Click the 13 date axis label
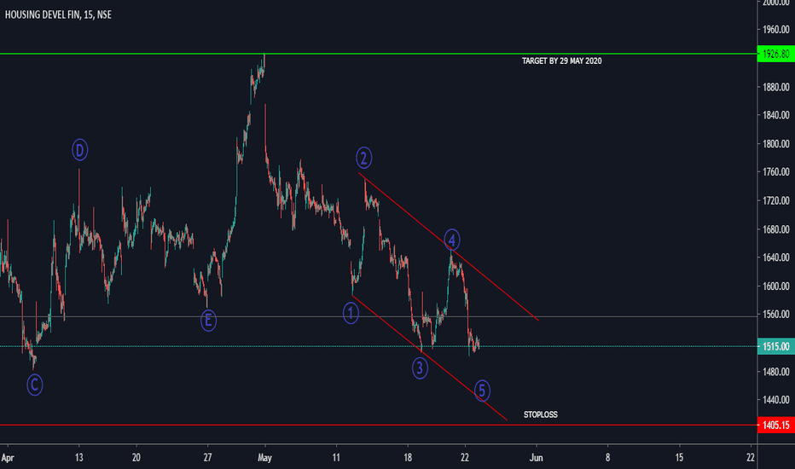 [79, 457]
